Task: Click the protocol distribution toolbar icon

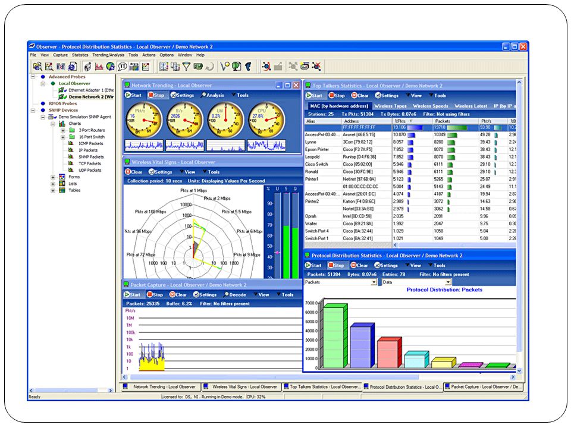Action: pos(134,66)
